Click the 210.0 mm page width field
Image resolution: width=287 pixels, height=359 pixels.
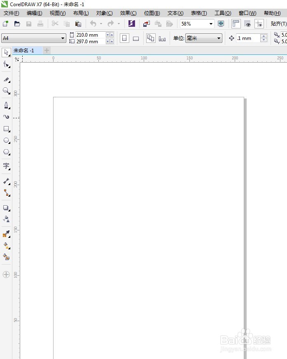[x=90, y=35]
